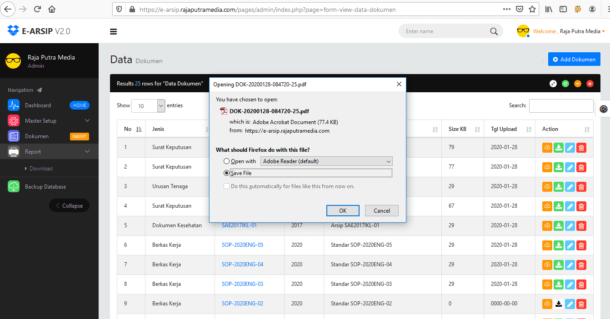Expand the data panel to fullscreen
Image resolution: width=610 pixels, height=319 pixels.
(x=553, y=84)
